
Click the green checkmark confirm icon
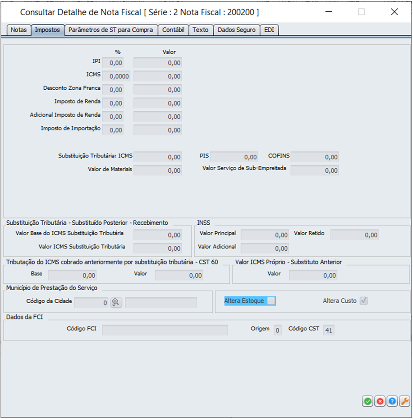(x=368, y=401)
